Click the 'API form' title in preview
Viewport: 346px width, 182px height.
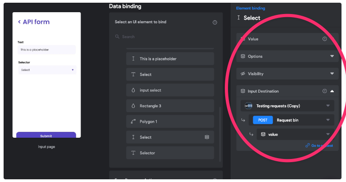tap(36, 22)
